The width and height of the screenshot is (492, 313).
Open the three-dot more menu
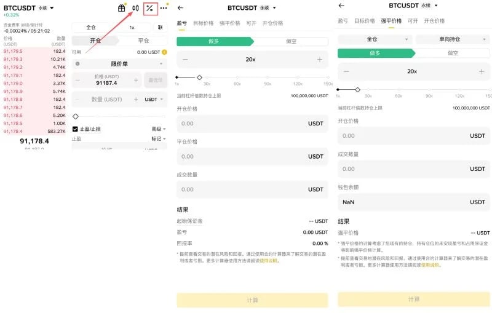click(164, 8)
